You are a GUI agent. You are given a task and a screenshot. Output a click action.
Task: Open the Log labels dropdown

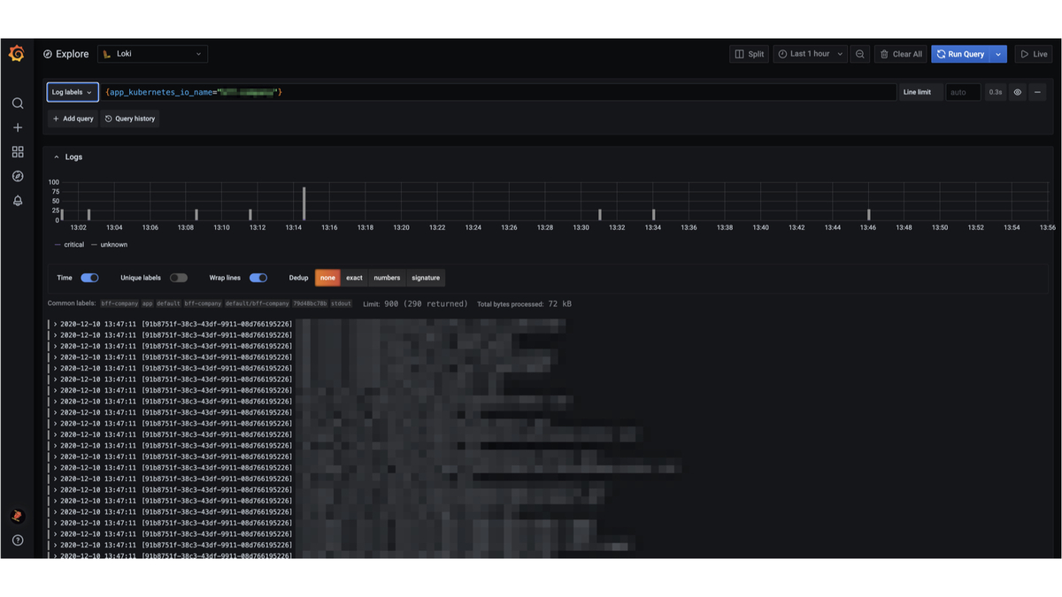pos(73,92)
